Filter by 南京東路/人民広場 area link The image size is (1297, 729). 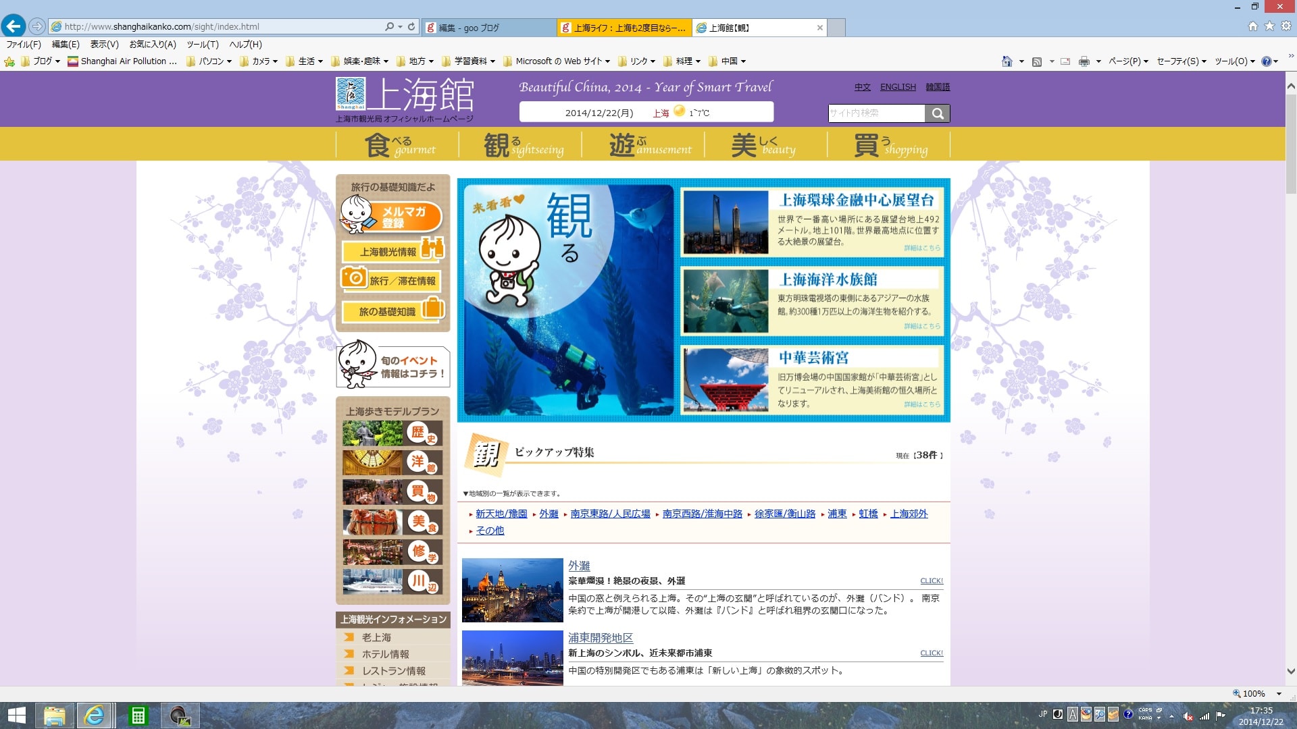coord(610,514)
